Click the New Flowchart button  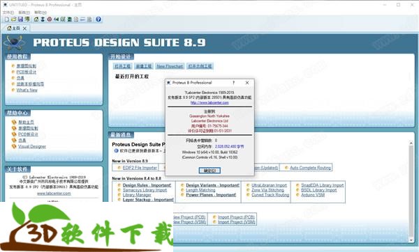point(170,66)
